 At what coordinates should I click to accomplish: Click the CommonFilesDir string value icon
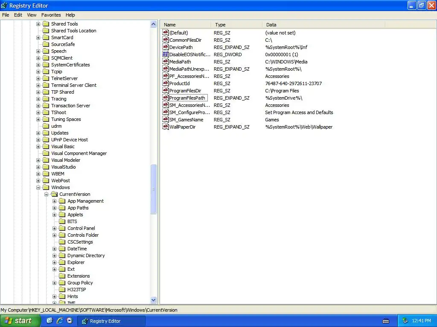pyautogui.click(x=166, y=40)
